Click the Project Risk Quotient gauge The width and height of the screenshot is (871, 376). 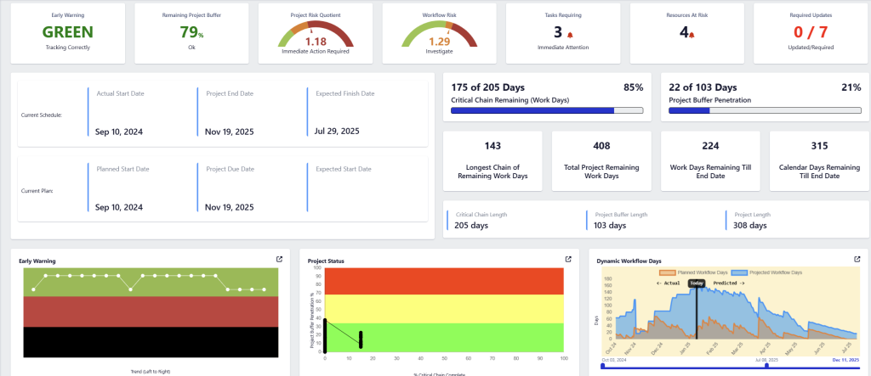click(x=316, y=34)
